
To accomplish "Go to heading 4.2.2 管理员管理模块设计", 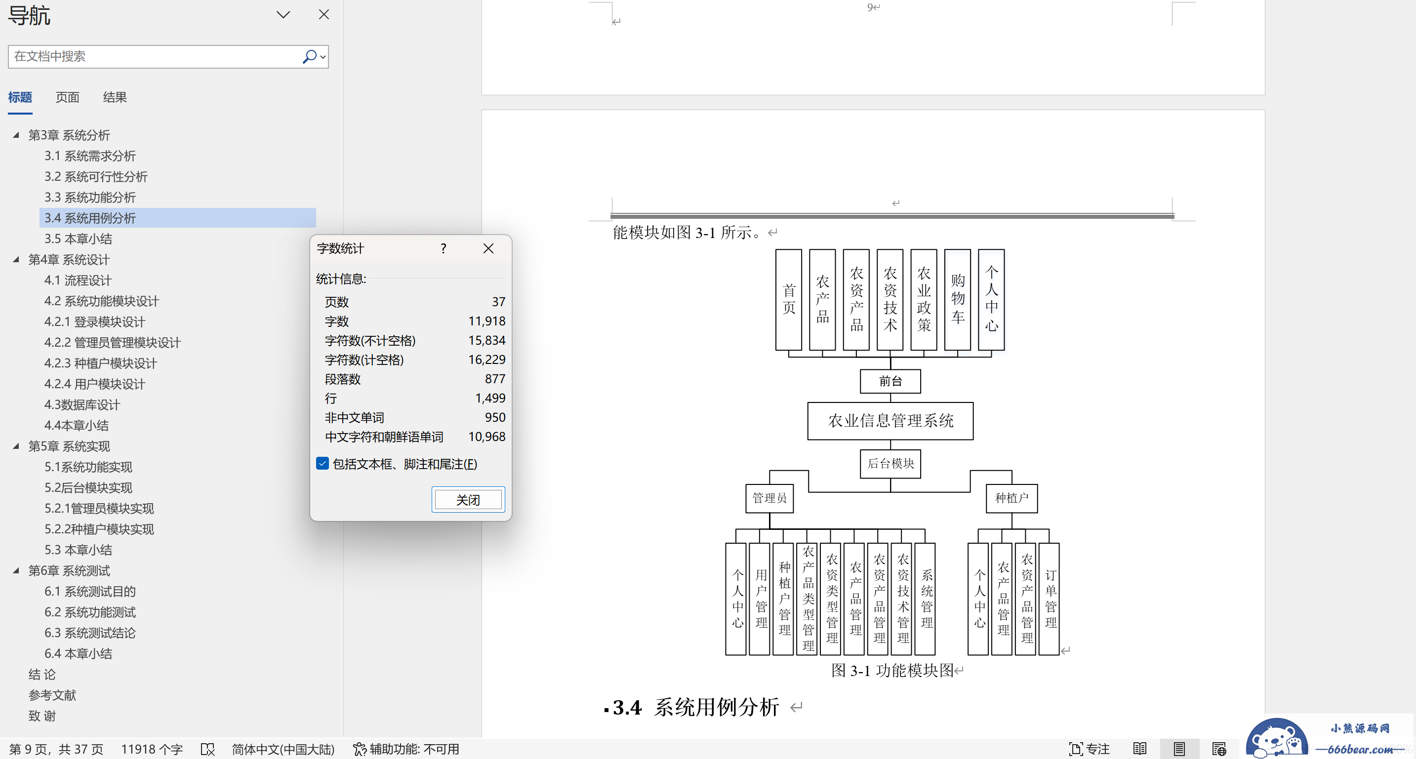I will [113, 342].
